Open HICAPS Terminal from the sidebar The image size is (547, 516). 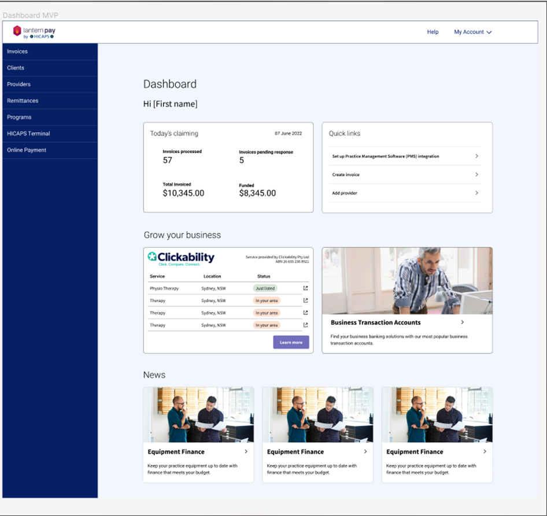[x=27, y=133]
